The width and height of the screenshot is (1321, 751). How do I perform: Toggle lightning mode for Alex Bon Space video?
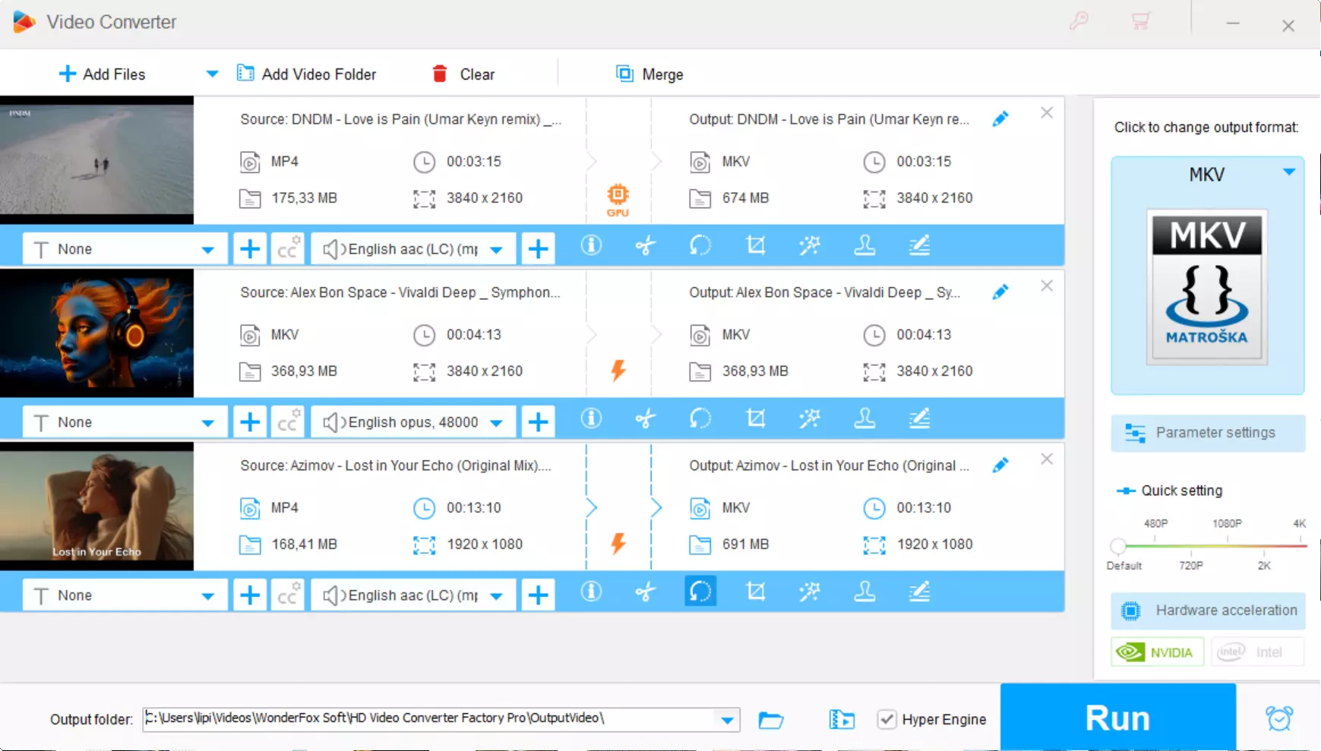tap(618, 371)
